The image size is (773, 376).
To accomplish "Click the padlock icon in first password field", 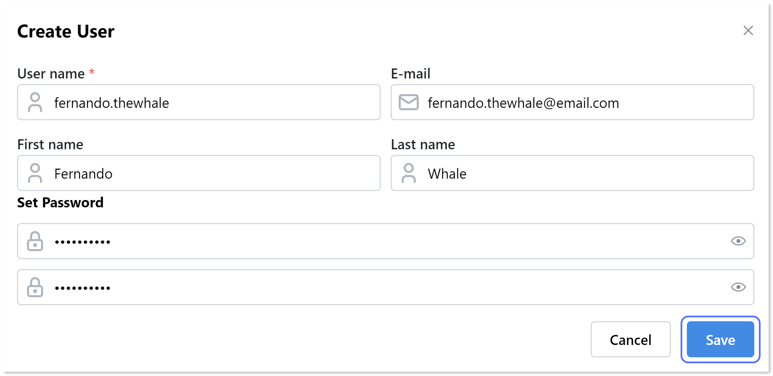I will click(x=35, y=241).
